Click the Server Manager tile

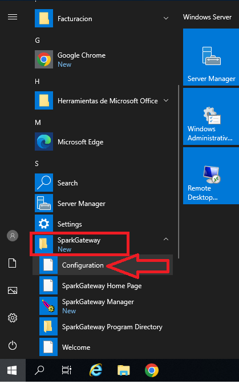[x=211, y=57]
